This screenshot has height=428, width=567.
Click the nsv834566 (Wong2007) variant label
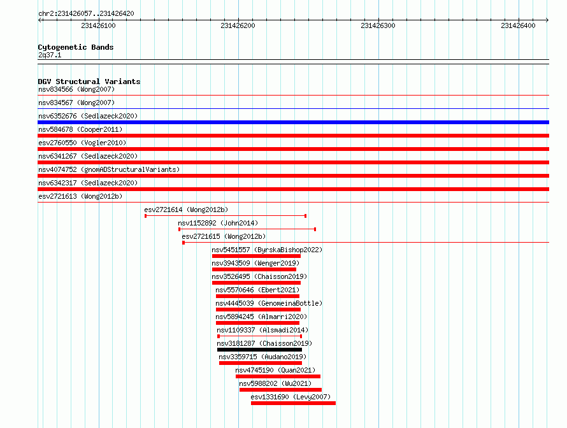pos(76,89)
